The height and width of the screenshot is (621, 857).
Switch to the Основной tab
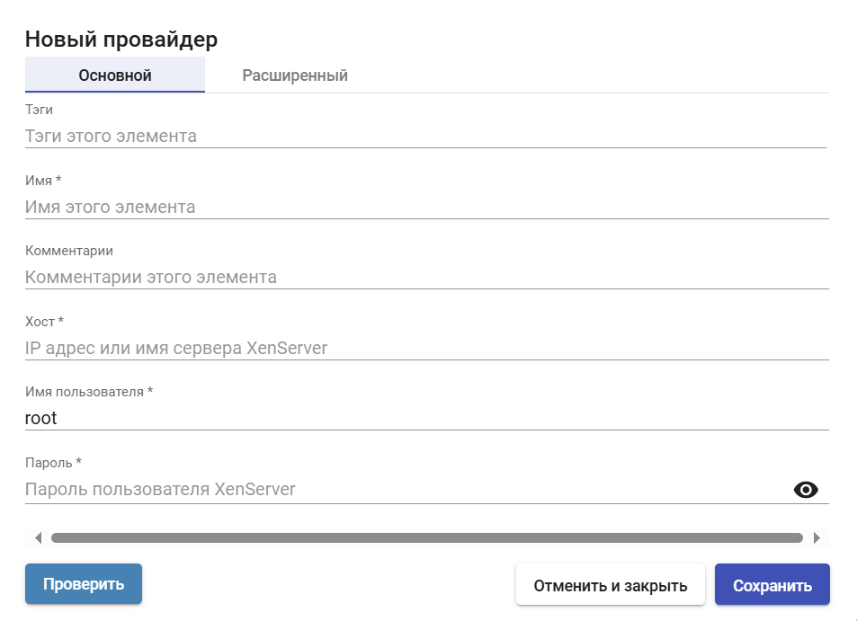coord(115,75)
